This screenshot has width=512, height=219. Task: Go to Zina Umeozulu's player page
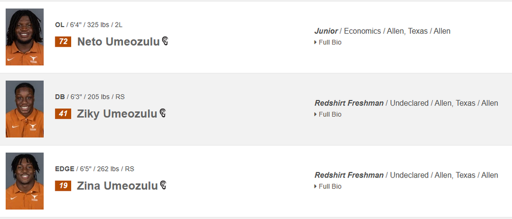(x=117, y=186)
